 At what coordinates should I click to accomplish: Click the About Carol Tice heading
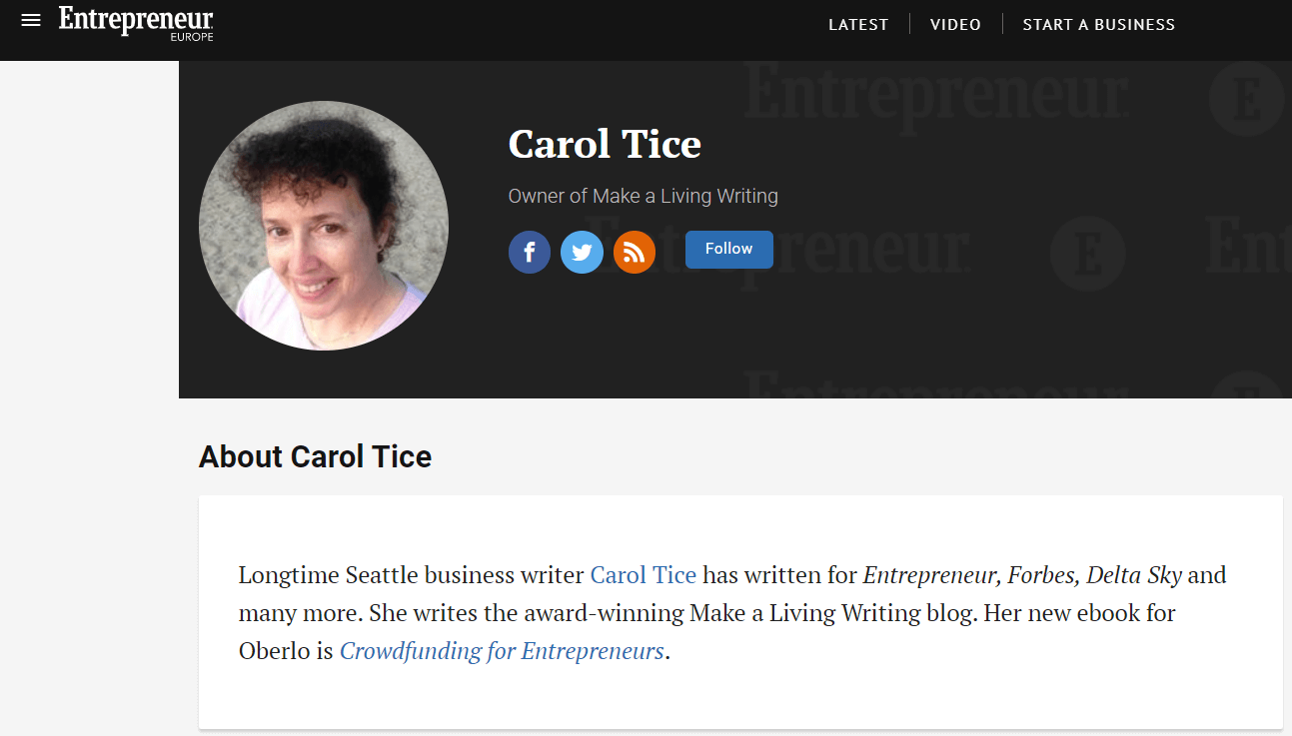(x=315, y=456)
